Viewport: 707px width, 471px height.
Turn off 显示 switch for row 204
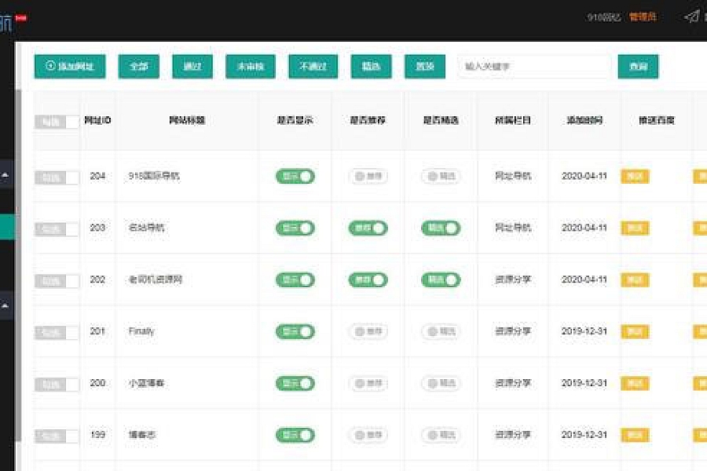295,176
